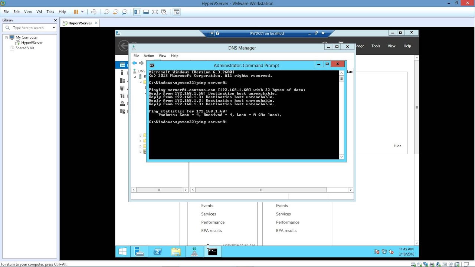Click the Unity mode toolbar icon
The image size is (475, 267).
click(164, 12)
